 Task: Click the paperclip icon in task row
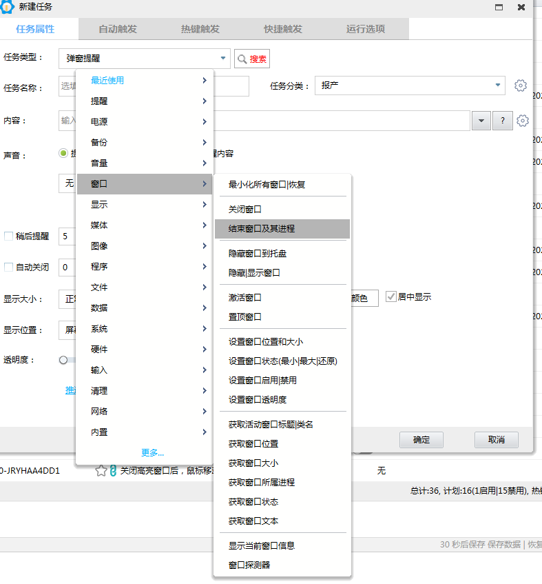pyautogui.click(x=114, y=471)
